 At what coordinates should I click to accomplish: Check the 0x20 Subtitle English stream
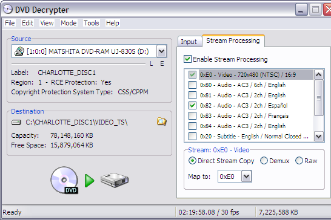click(192, 136)
